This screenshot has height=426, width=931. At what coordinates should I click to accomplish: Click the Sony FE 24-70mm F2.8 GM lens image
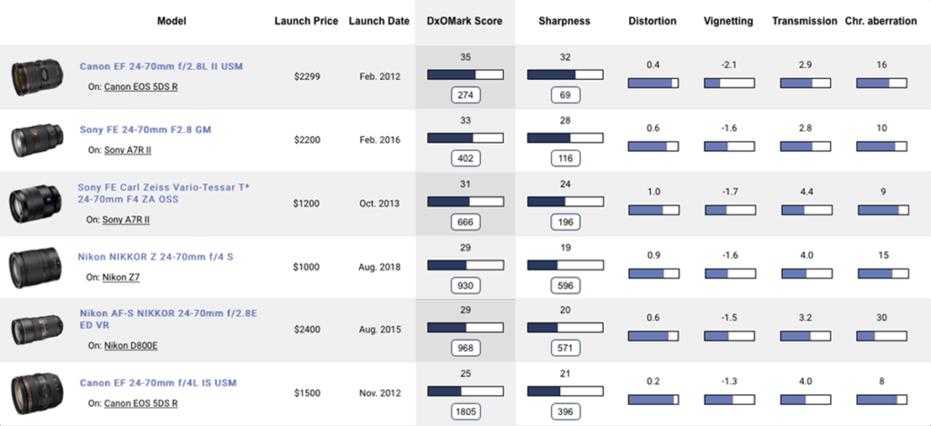tap(36, 140)
